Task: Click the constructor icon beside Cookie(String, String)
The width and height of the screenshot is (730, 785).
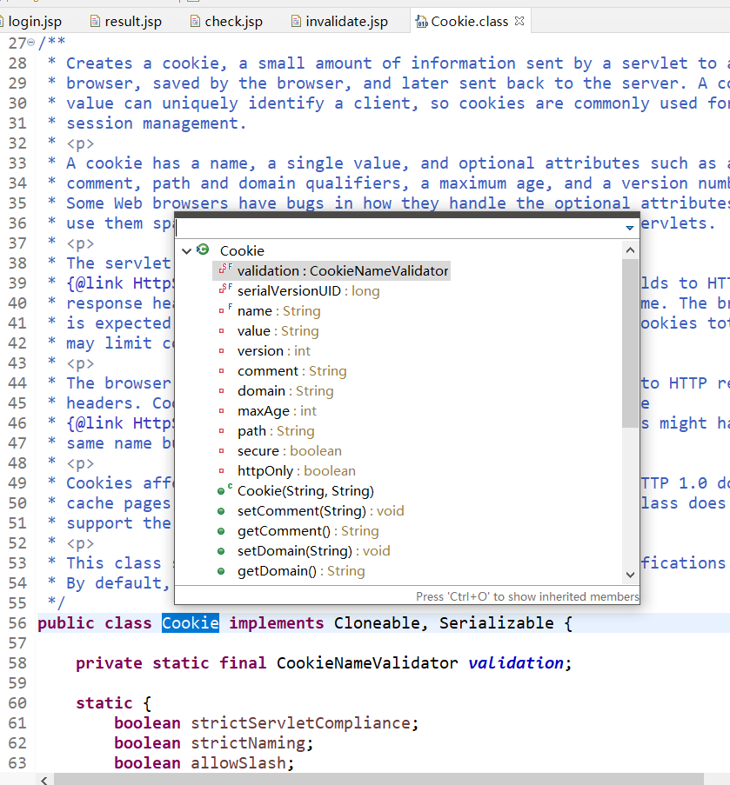Action: [224, 490]
